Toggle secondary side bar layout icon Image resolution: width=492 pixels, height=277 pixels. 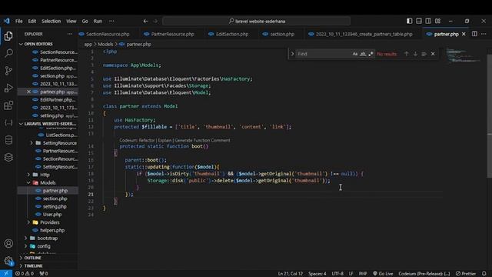(x=428, y=21)
